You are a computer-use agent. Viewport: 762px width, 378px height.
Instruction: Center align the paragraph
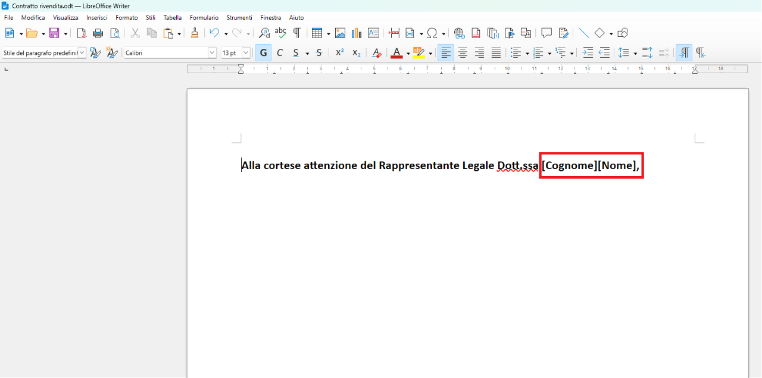[x=463, y=53]
